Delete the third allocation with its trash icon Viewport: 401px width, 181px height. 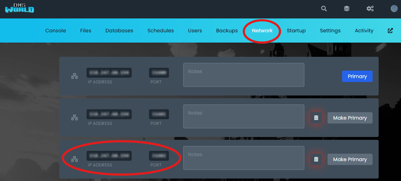coord(316,159)
